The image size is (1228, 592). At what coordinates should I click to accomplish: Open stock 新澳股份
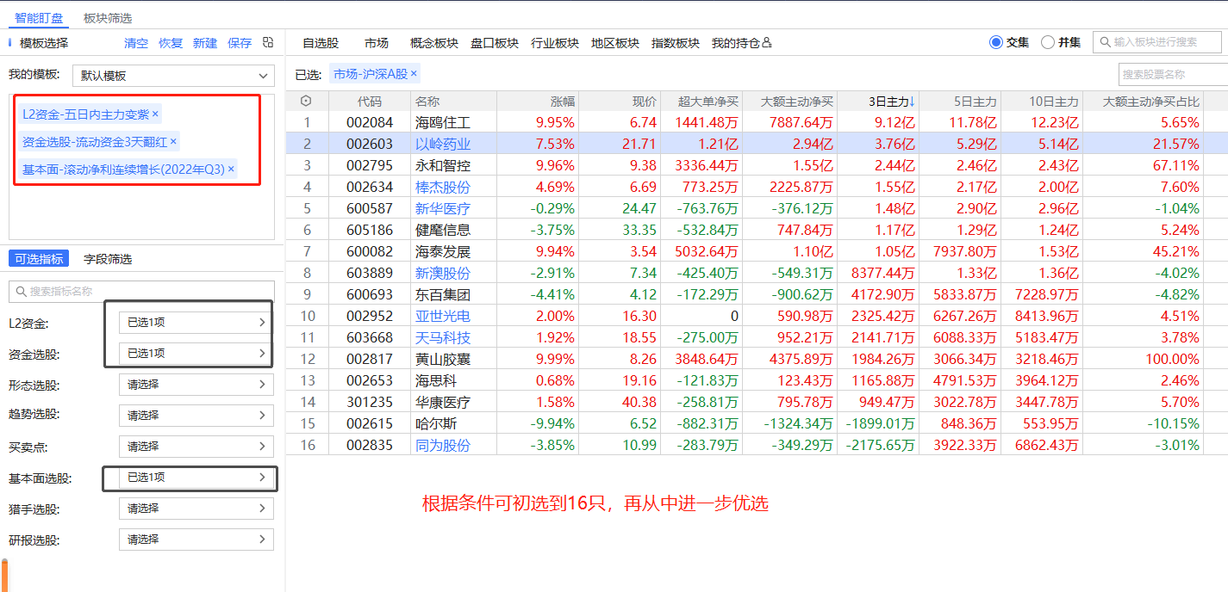point(443,273)
